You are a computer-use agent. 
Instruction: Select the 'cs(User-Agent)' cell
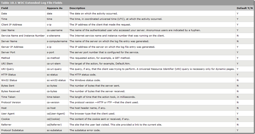coord(57,113)
